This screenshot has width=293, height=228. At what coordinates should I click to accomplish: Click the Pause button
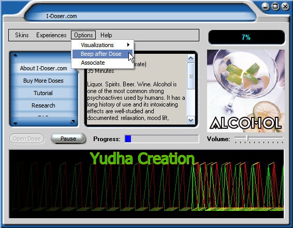coord(68,139)
